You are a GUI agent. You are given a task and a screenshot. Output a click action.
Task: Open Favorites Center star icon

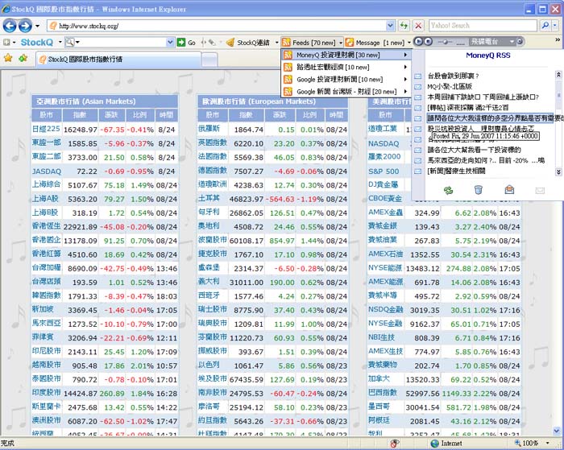[x=8, y=58]
